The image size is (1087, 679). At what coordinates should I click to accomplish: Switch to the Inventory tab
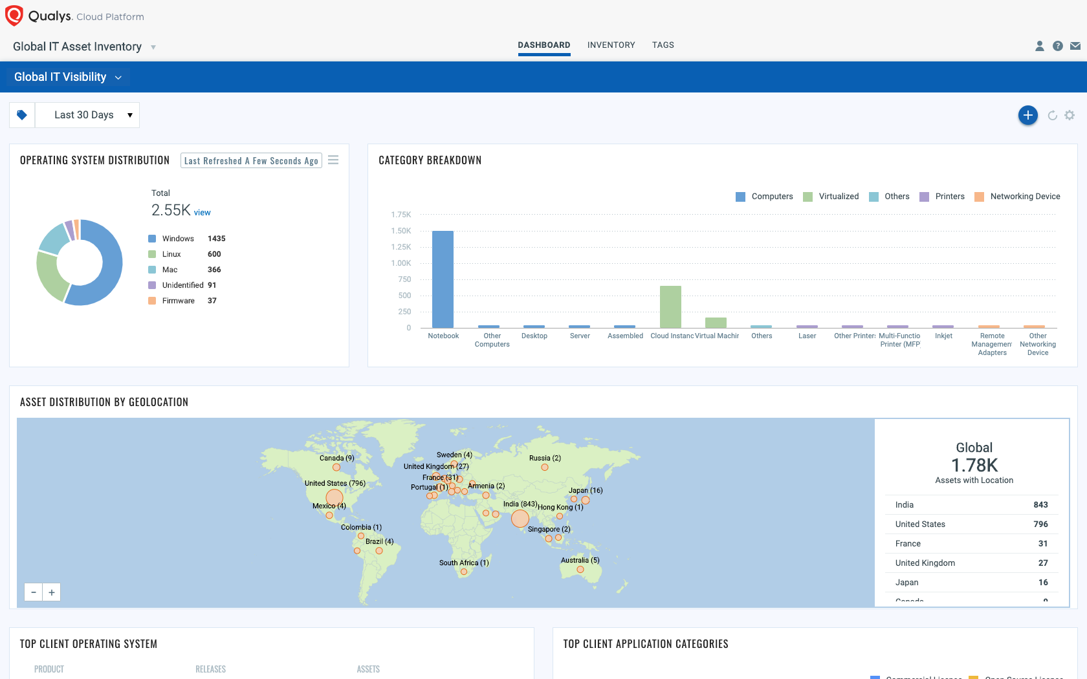click(x=611, y=45)
